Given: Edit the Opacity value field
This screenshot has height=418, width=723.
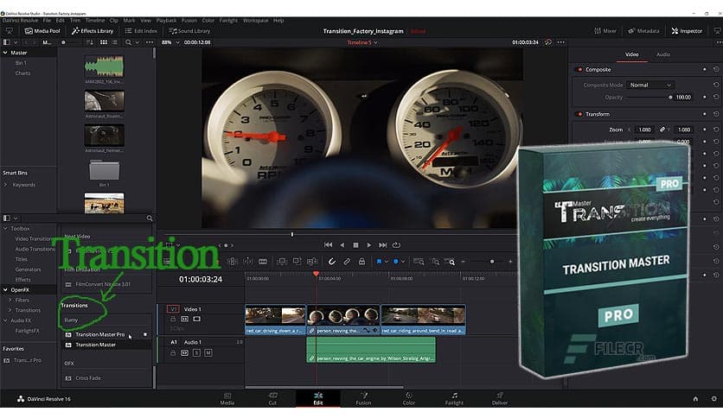Looking at the screenshot, I should click(x=683, y=97).
